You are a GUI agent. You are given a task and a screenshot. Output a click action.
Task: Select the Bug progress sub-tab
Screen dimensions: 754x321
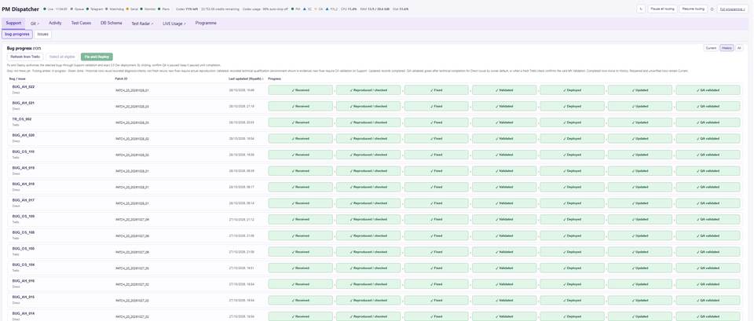(x=16, y=34)
